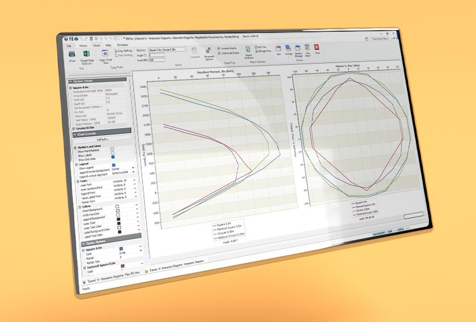Click the Search box in the title bar
476x322 pixels.
pyautogui.click(x=282, y=36)
